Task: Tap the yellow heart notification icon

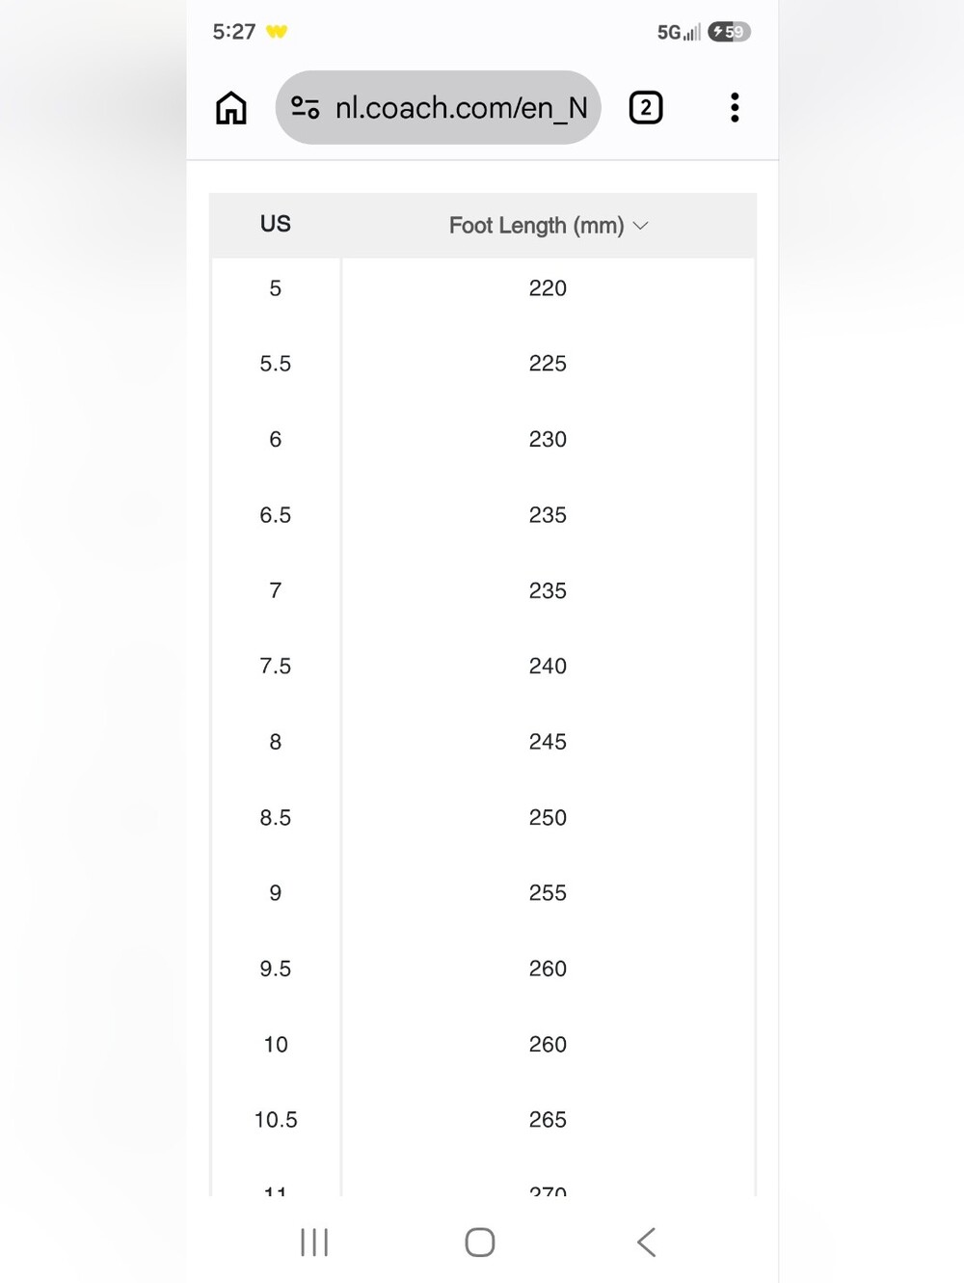Action: pyautogui.click(x=277, y=32)
